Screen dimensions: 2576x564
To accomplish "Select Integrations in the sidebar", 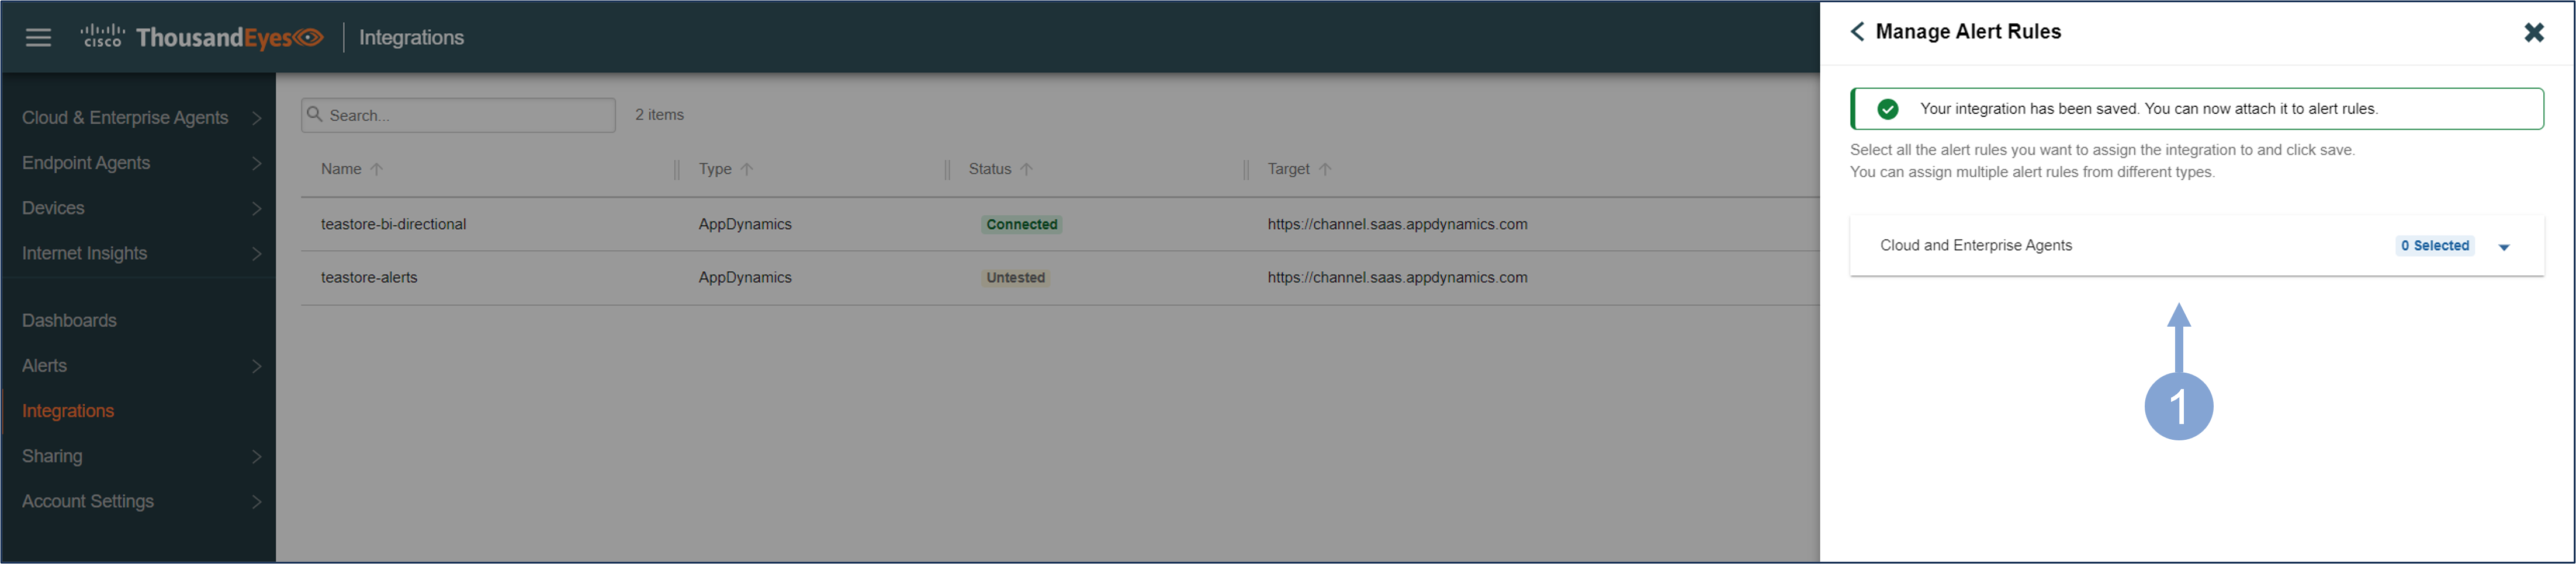I will coord(68,411).
